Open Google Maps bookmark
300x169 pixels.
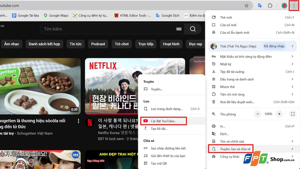56,15
